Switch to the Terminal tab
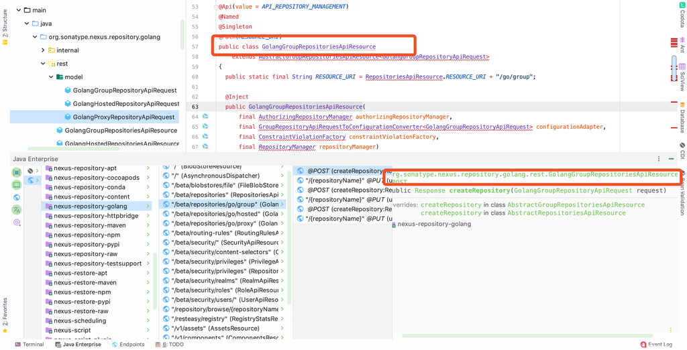Screen dimensions: 687x350 29,345
